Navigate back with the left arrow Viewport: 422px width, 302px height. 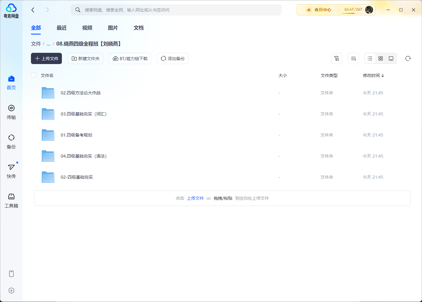pyautogui.click(x=33, y=10)
